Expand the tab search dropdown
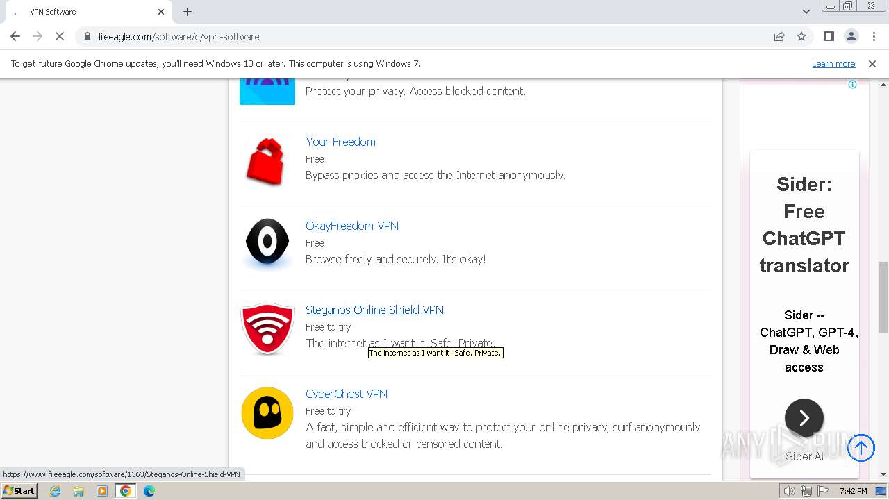The height and width of the screenshot is (500, 889). 806,12
